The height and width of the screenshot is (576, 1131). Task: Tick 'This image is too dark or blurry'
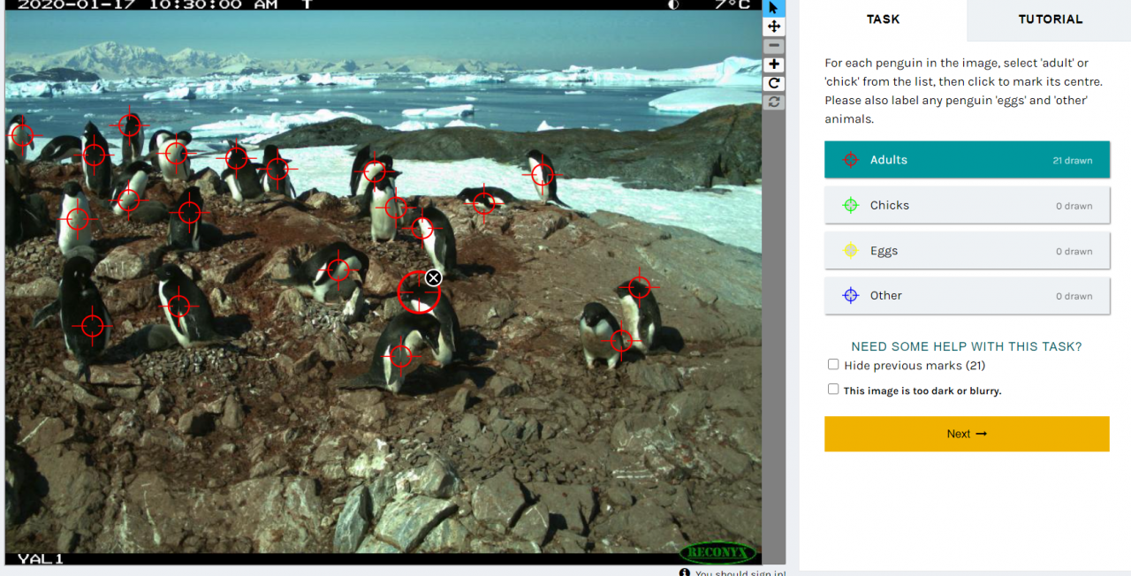(x=833, y=390)
